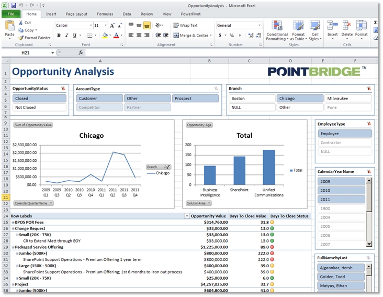Open the File tab
Screen dimensions: 383x297
pyautogui.click(x=11, y=14)
